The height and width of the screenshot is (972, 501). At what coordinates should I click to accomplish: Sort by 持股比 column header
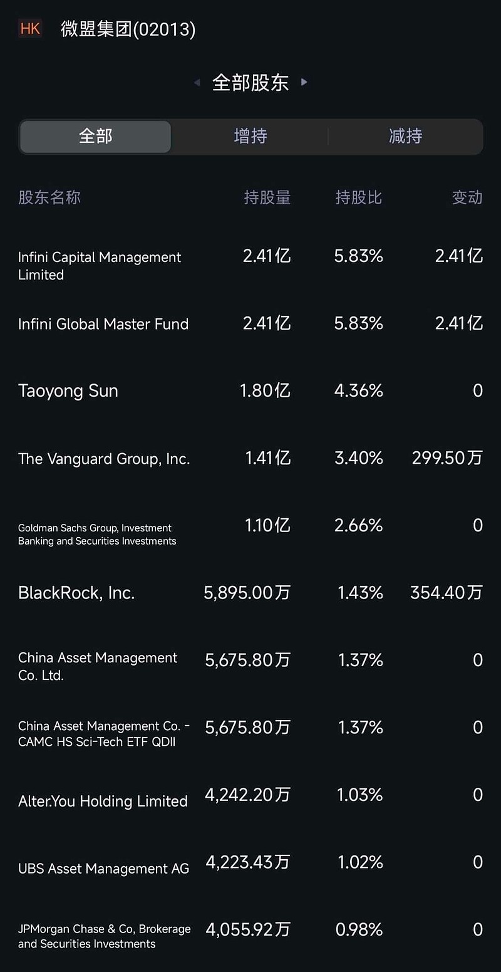[x=358, y=198]
